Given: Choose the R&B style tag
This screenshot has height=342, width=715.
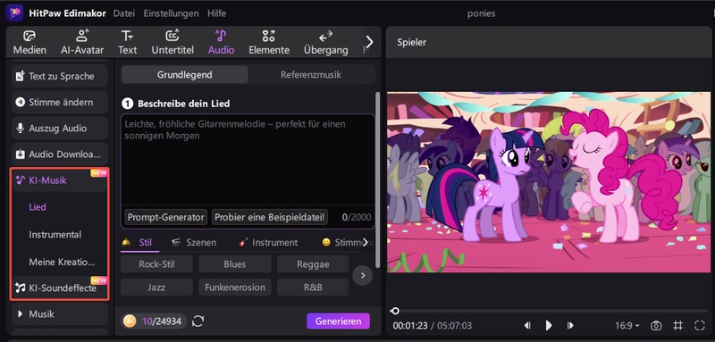Looking at the screenshot, I should [x=313, y=288].
